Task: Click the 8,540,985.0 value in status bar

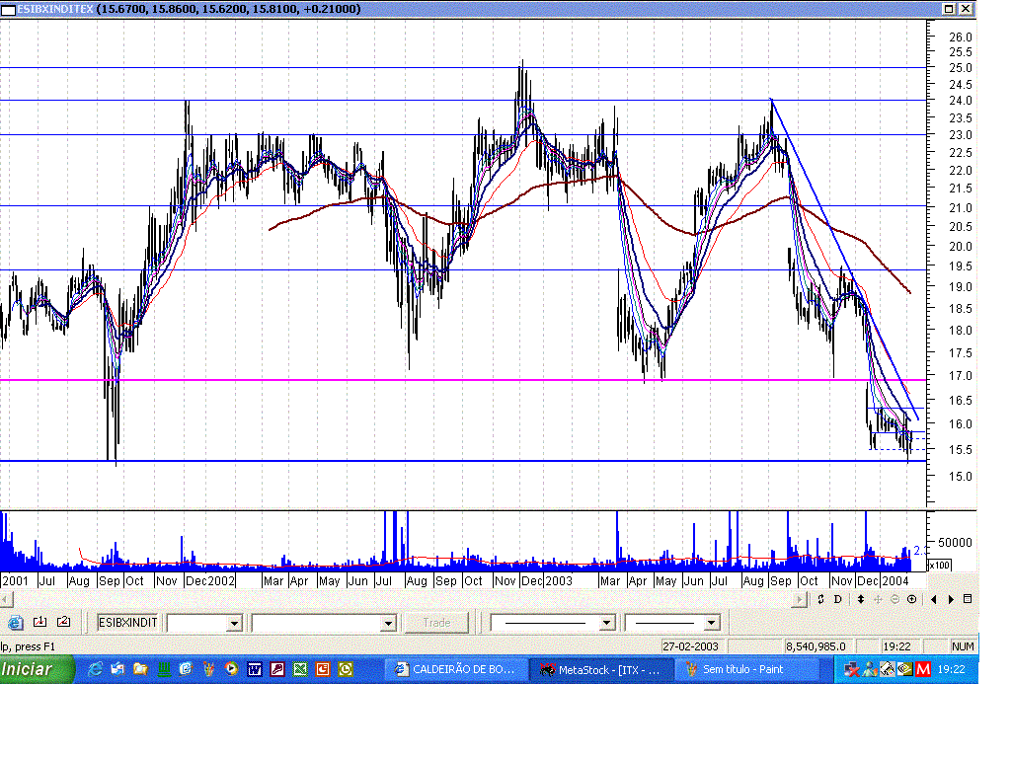Action: point(817,646)
